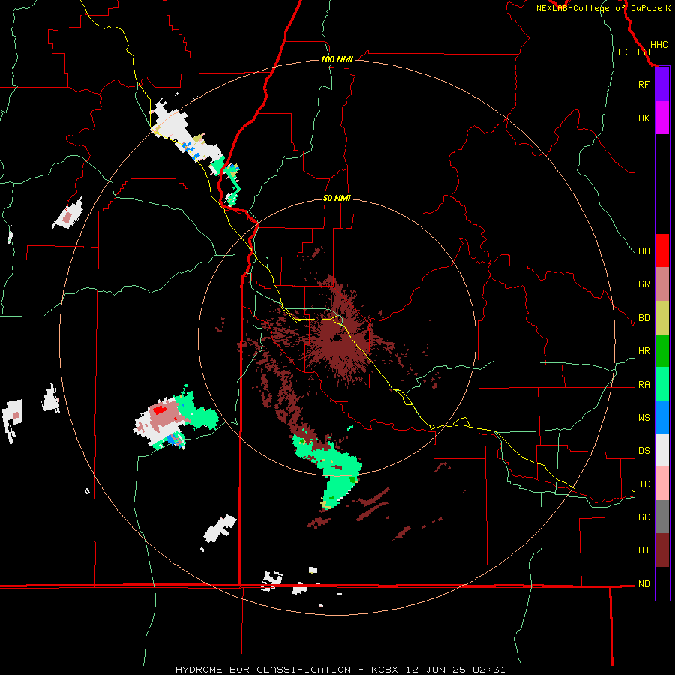
Task: Click the RF purple legend swatch
Action: (x=662, y=84)
